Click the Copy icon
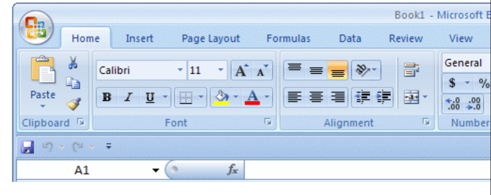This screenshot has width=491, height=195. tap(73, 83)
